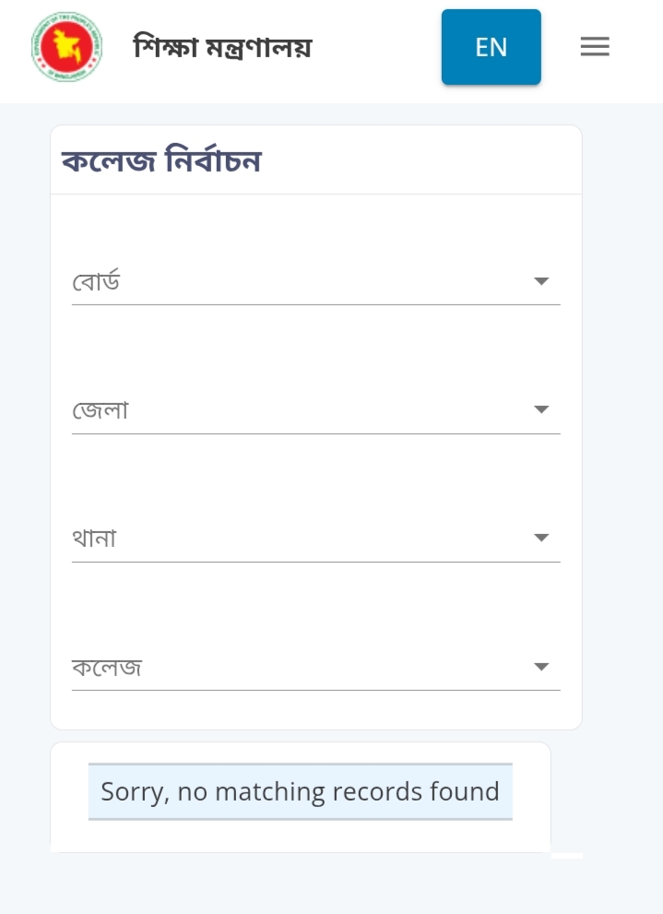This screenshot has height=914, width=663.
Task: Click the কলেজ নির্বাচন card heading
Action: (161, 161)
